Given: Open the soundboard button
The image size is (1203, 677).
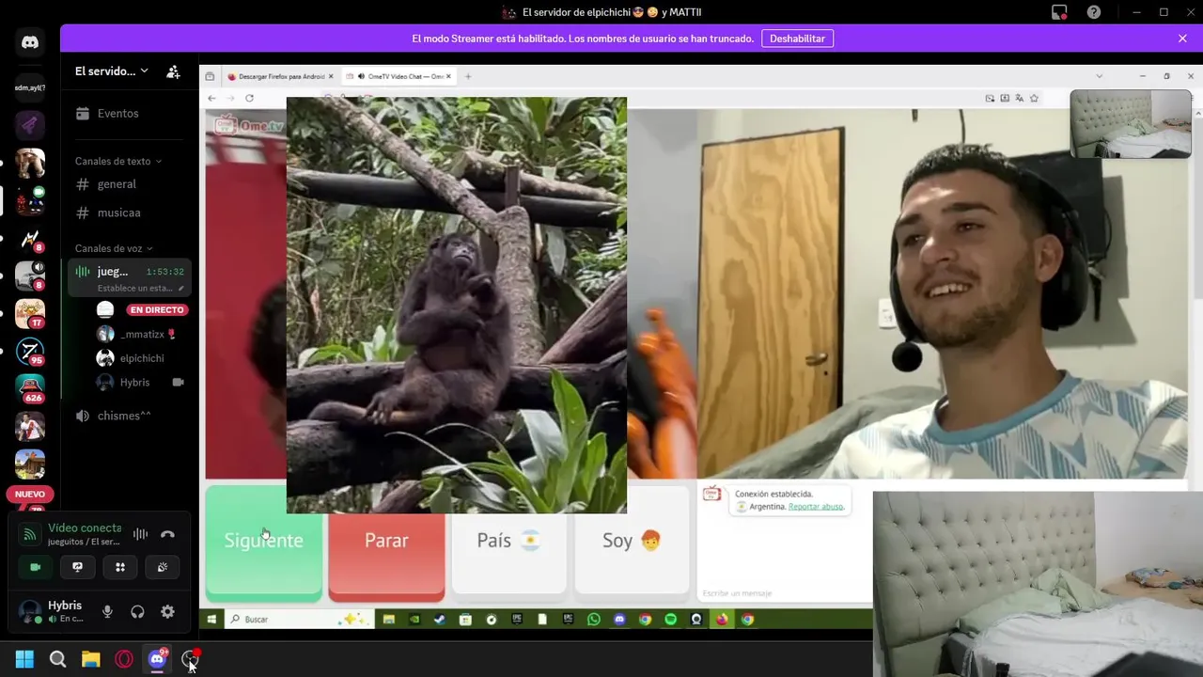Looking at the screenshot, I should tap(163, 567).
